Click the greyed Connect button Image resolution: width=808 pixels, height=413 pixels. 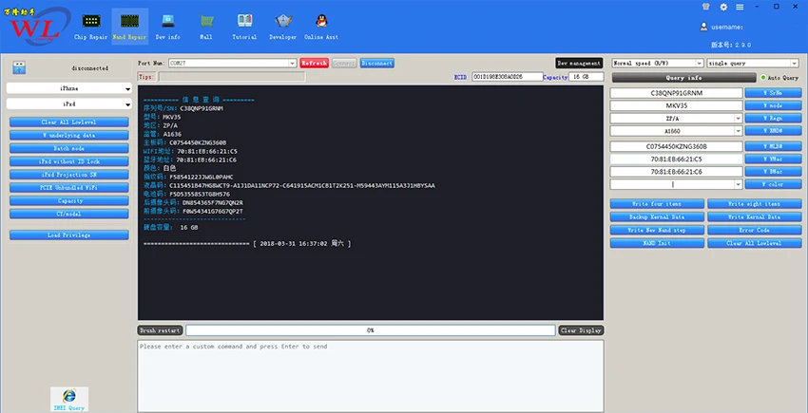pos(344,63)
